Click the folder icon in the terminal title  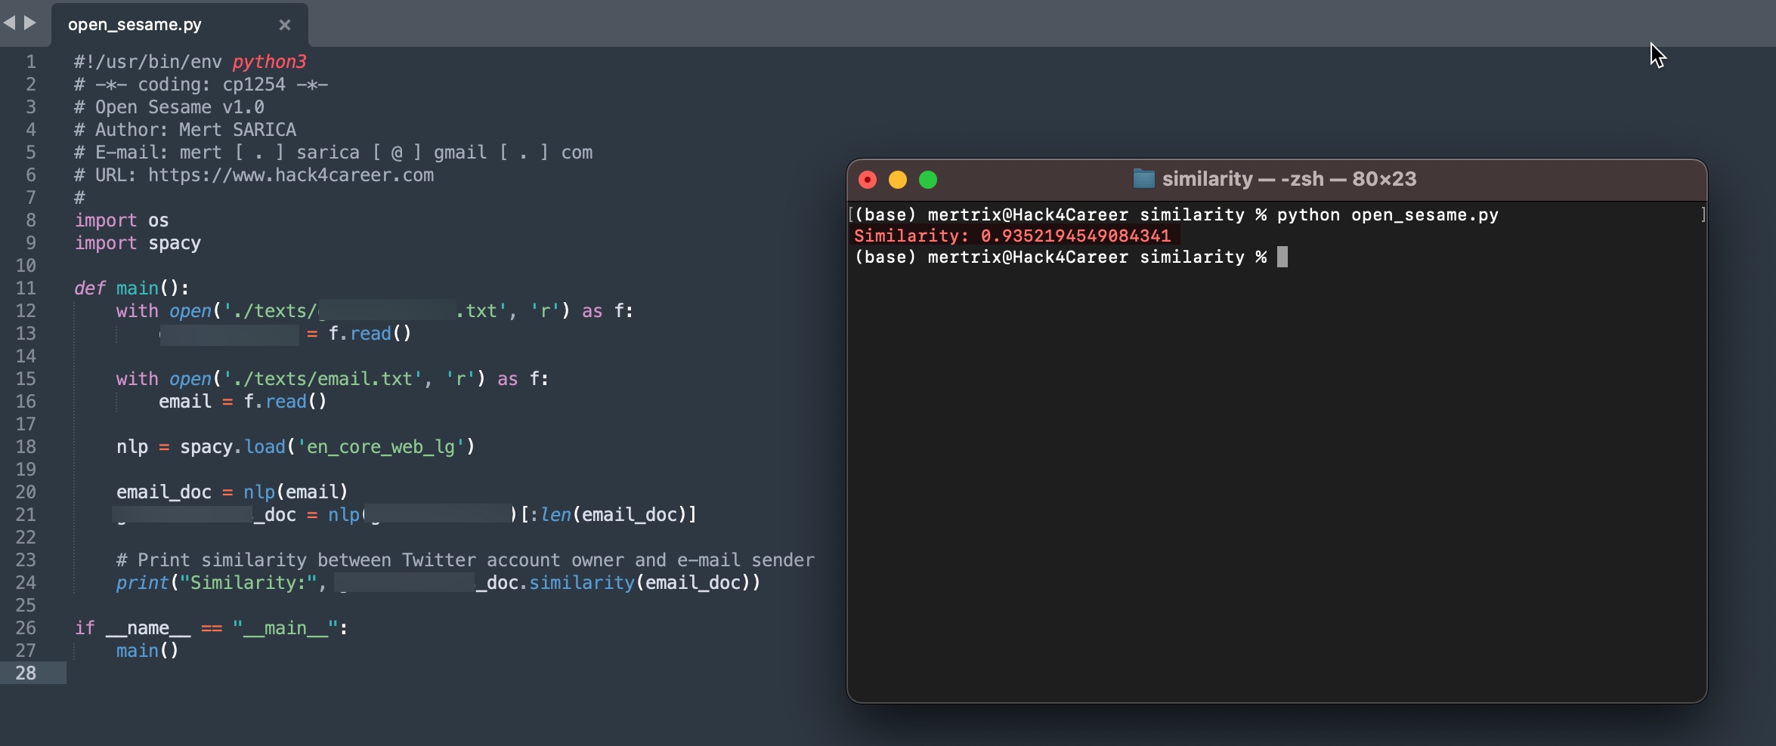click(x=1143, y=179)
